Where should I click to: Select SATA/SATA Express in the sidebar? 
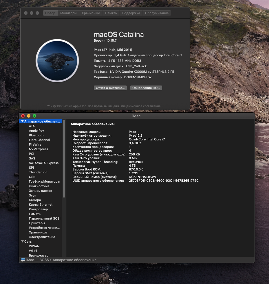click(x=43, y=163)
